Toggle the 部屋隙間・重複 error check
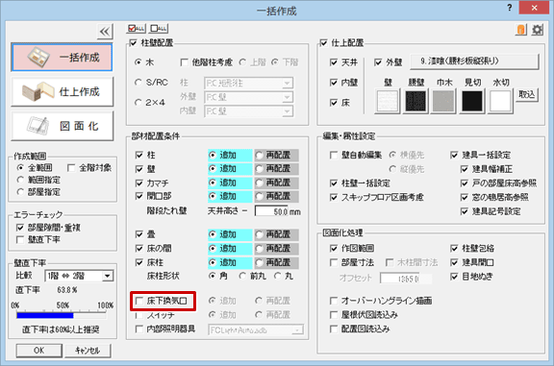The width and height of the screenshot is (554, 366). pos(20,228)
